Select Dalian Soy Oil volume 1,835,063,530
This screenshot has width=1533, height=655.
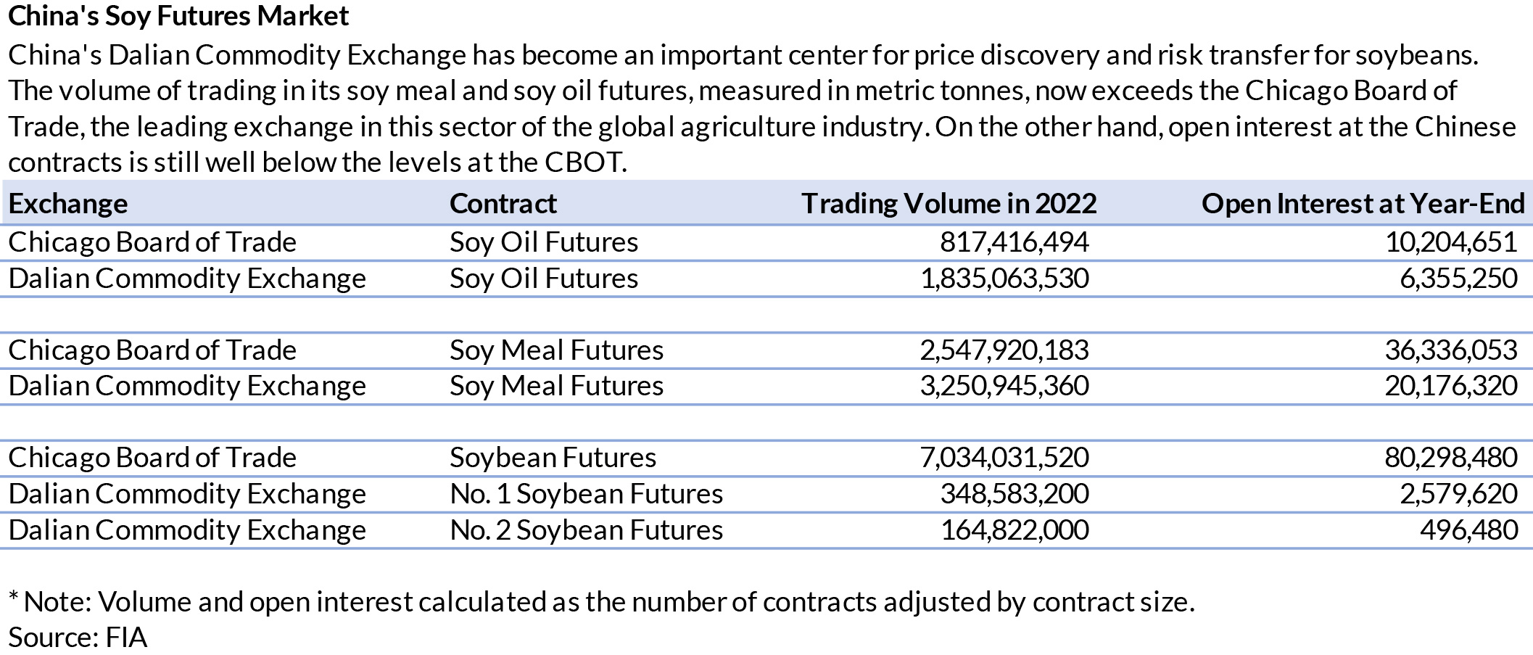pyautogui.click(x=1004, y=279)
